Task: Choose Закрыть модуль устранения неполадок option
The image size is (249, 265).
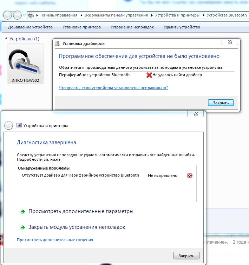Action: pos(77,227)
